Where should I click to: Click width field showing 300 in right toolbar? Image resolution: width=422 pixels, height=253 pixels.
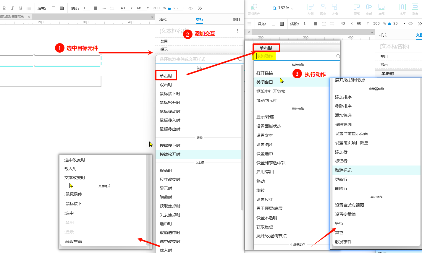(378, 24)
